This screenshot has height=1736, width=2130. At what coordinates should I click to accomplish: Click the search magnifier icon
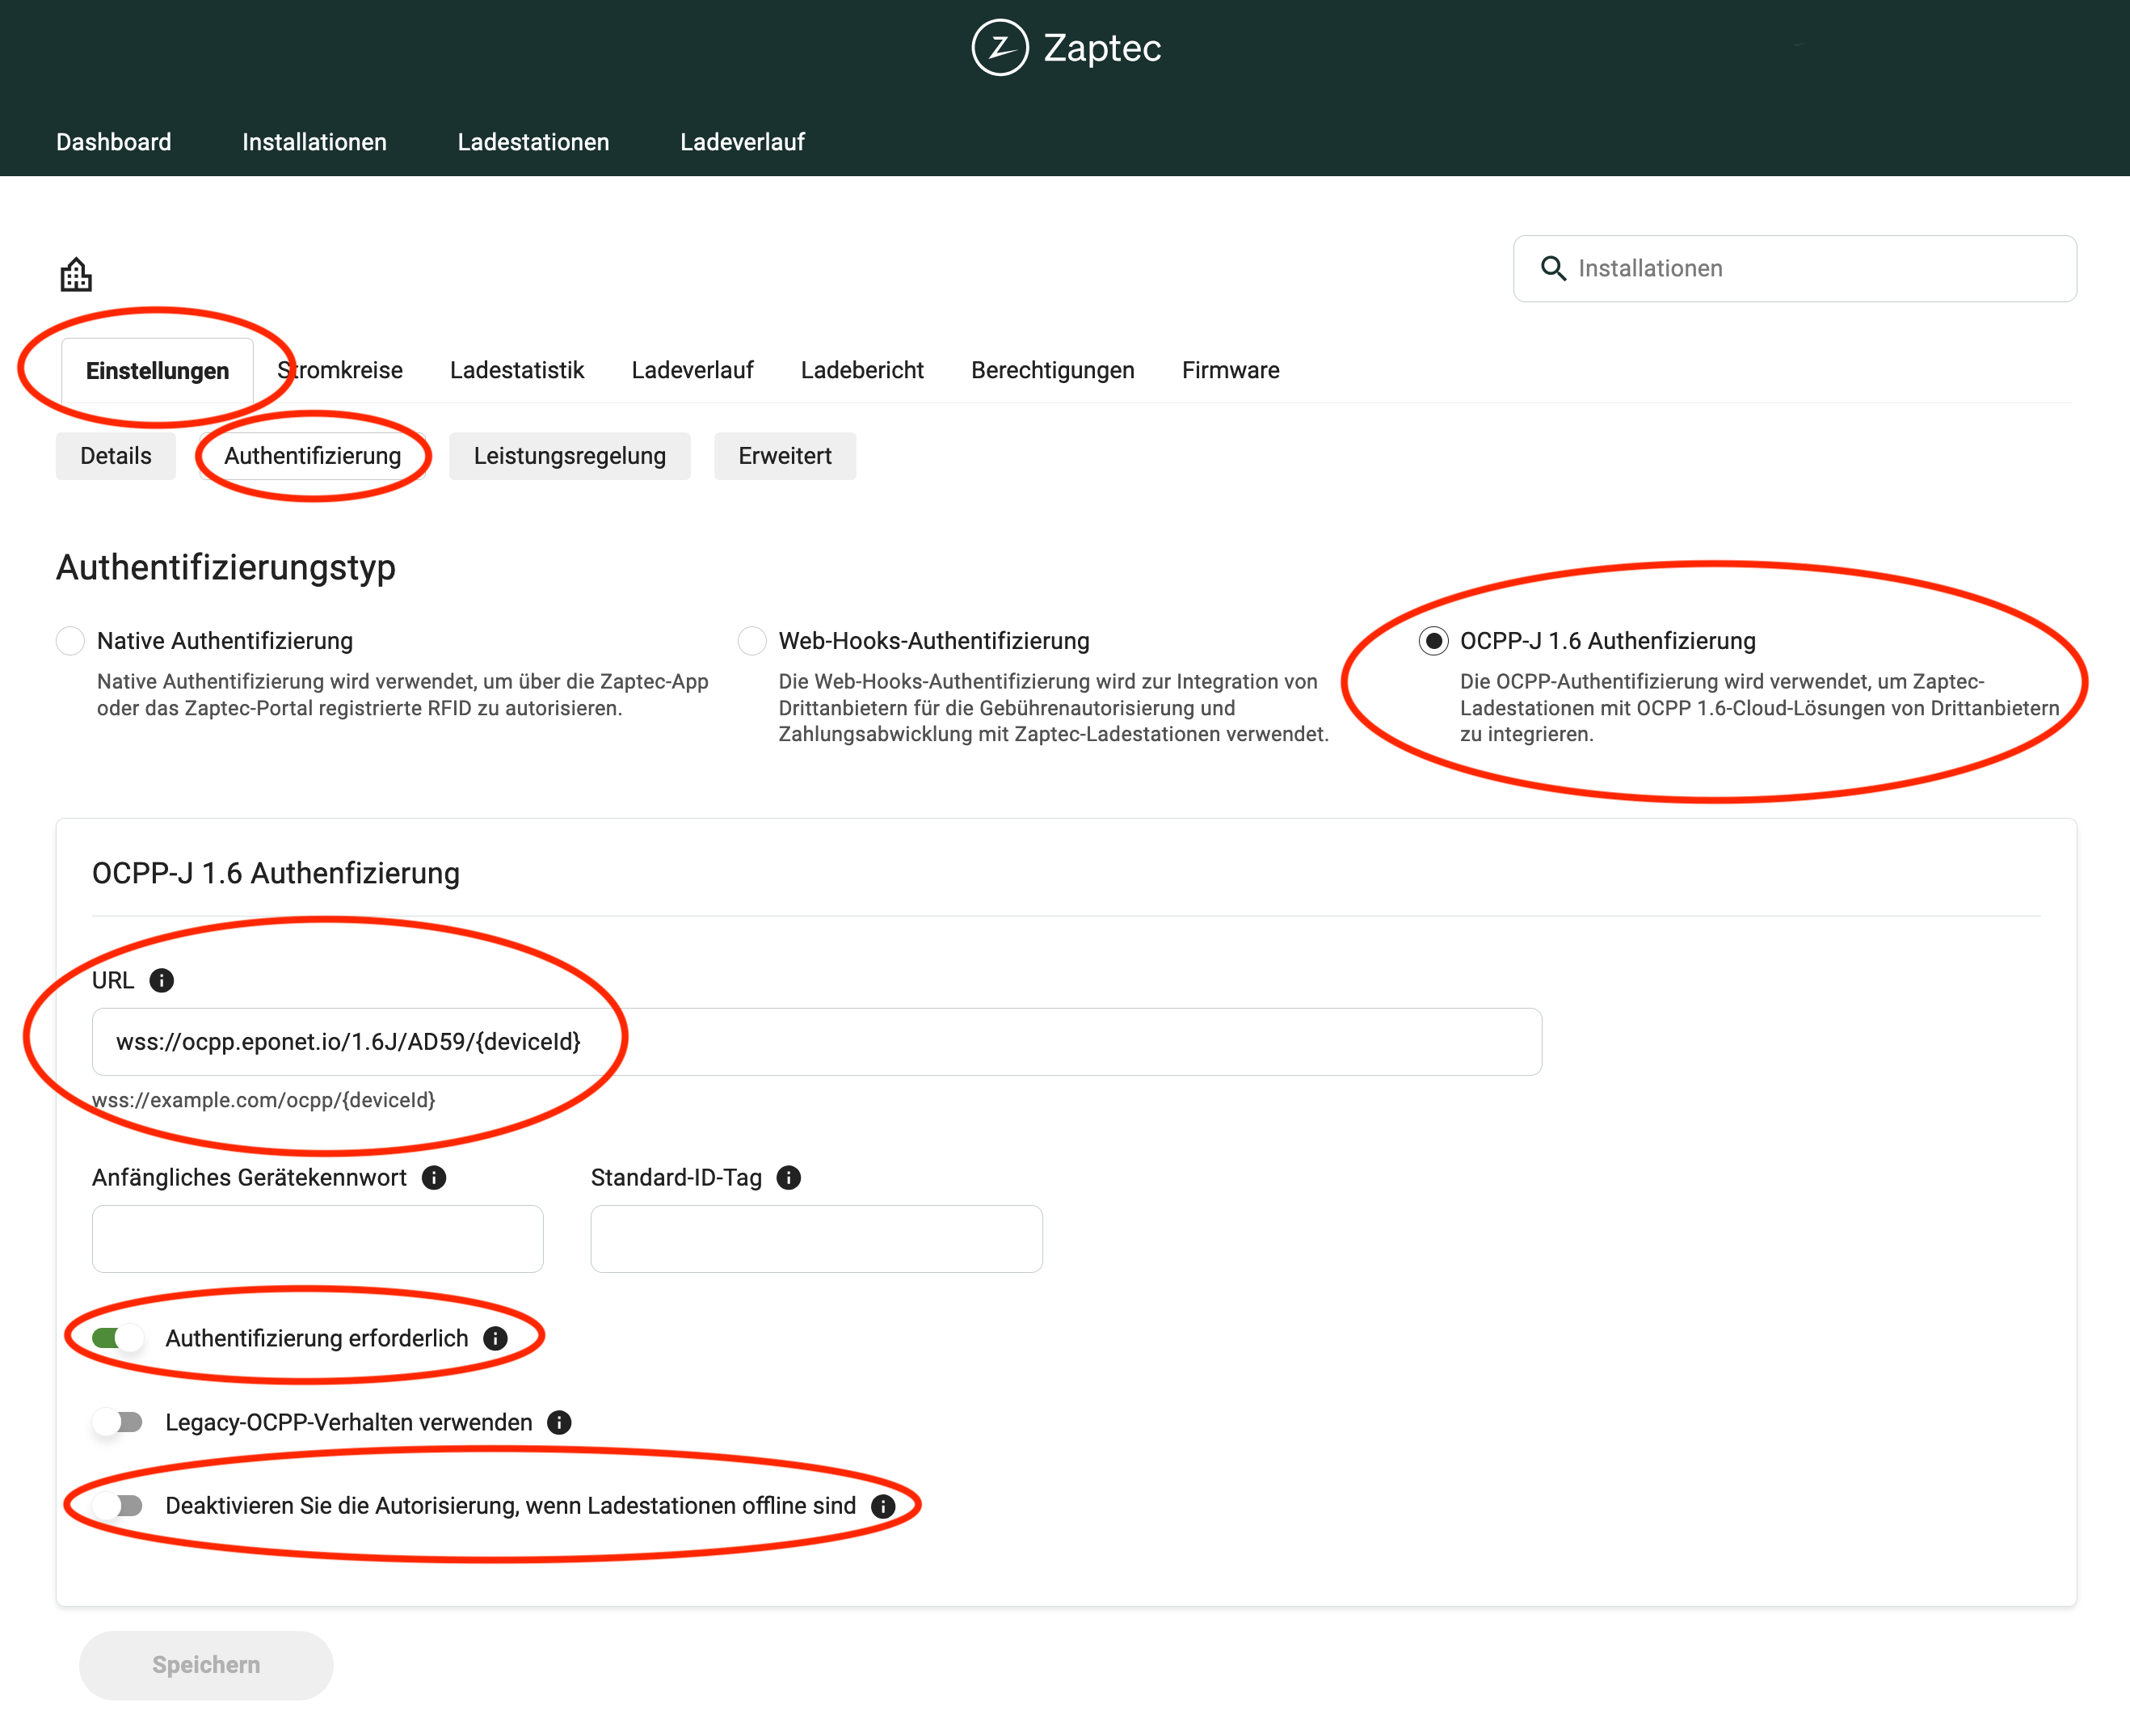pyautogui.click(x=1552, y=268)
